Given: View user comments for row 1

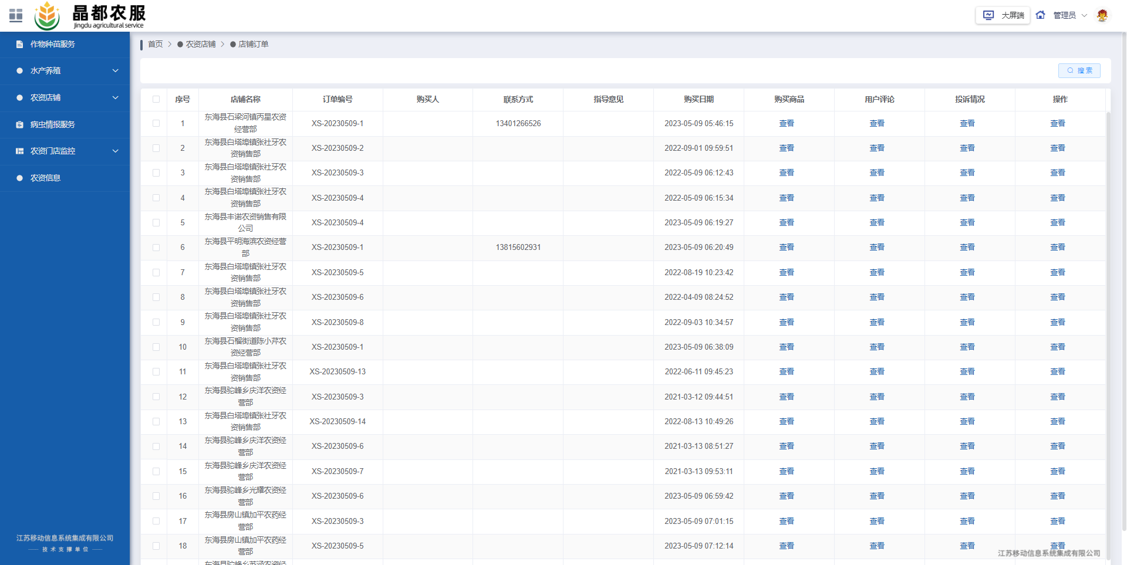Looking at the screenshot, I should [x=877, y=124].
